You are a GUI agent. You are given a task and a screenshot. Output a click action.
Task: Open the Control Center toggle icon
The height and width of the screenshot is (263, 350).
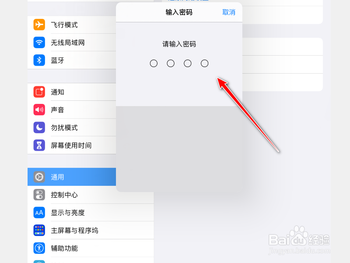[x=39, y=195]
